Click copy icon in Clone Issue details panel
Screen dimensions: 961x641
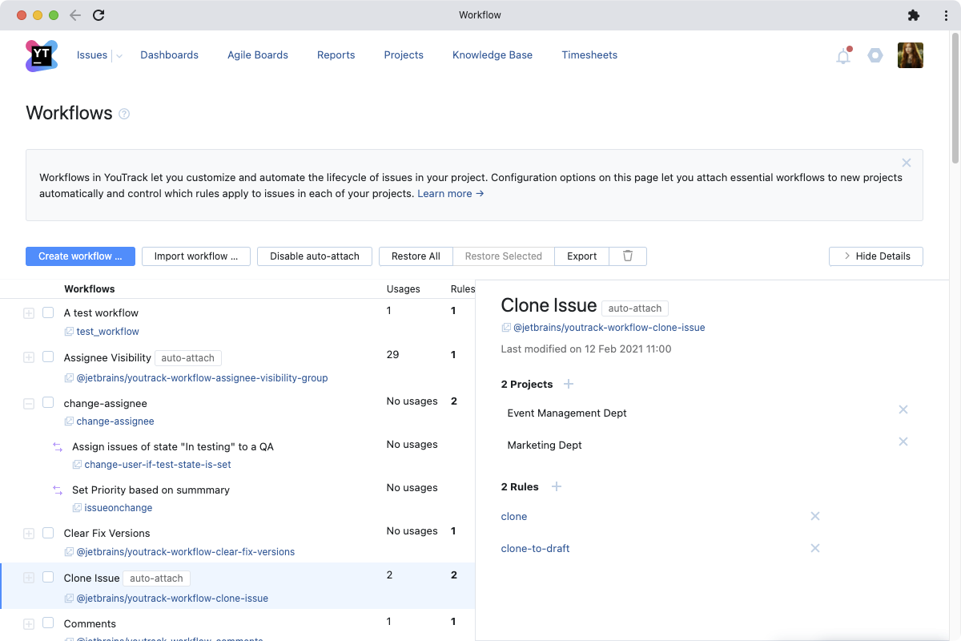pos(506,328)
